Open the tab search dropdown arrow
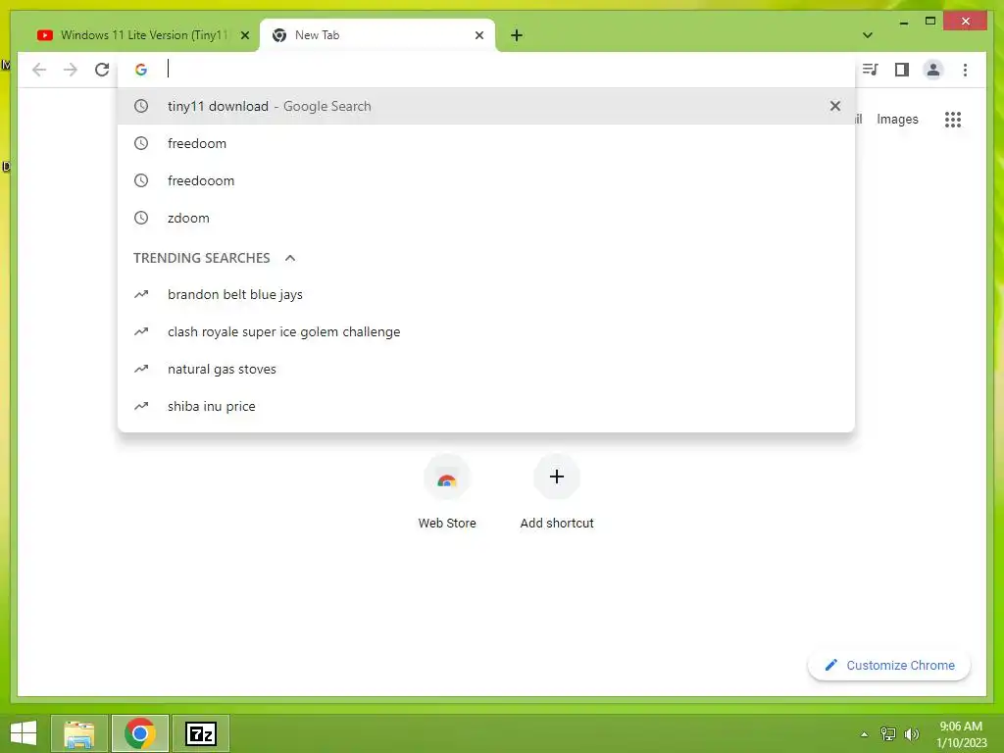This screenshot has height=753, width=1004. [x=868, y=35]
